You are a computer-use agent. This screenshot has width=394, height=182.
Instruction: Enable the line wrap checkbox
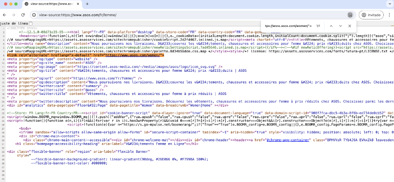click(x=31, y=23)
